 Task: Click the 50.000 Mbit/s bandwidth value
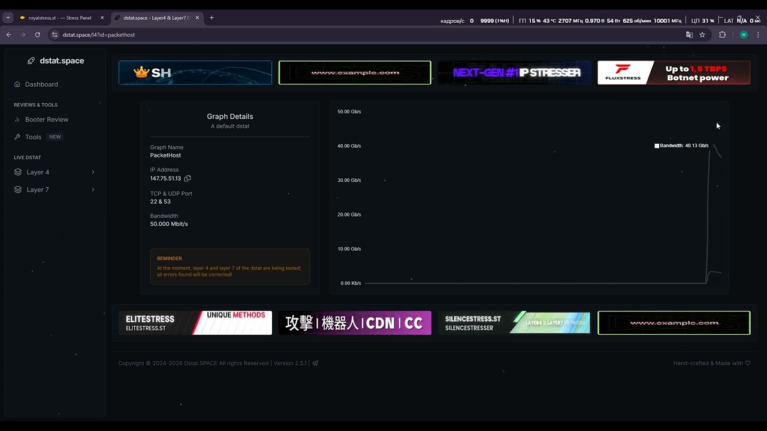click(x=169, y=224)
